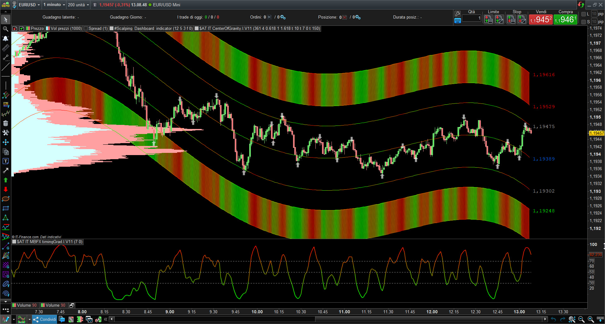The width and height of the screenshot is (605, 324).
Task: Open the 200 unità dropdown
Action: [78, 5]
